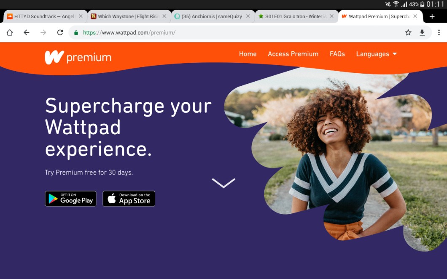Reload the Wattpad Premium page
Viewport: 447px width, 279px height.
pos(60,32)
